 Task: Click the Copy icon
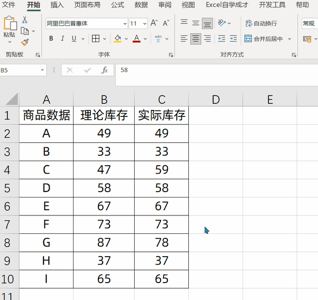pos(25,31)
